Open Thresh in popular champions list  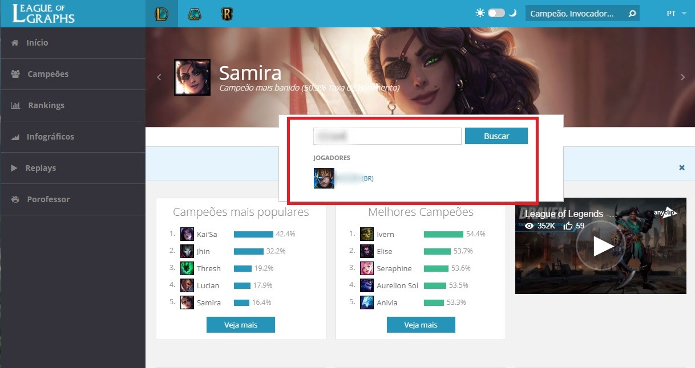pyautogui.click(x=209, y=268)
